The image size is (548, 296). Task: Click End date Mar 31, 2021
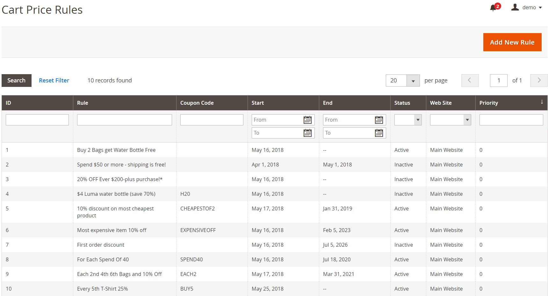point(339,274)
